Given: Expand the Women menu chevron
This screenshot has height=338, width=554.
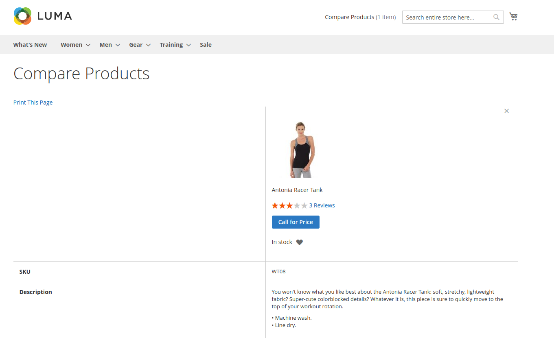Looking at the screenshot, I should 88,45.
